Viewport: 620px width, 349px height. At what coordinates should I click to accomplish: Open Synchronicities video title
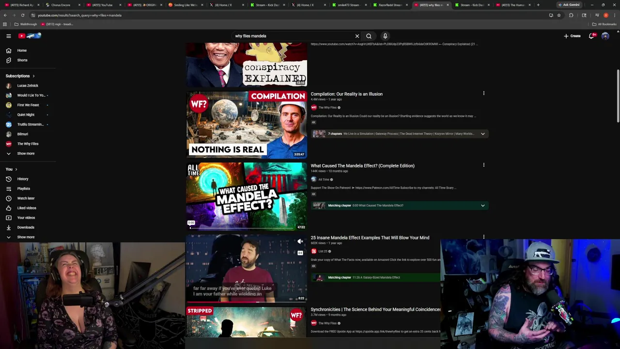(x=375, y=309)
